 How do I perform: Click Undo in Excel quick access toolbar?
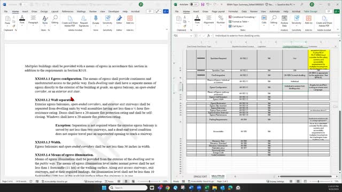point(208,4)
